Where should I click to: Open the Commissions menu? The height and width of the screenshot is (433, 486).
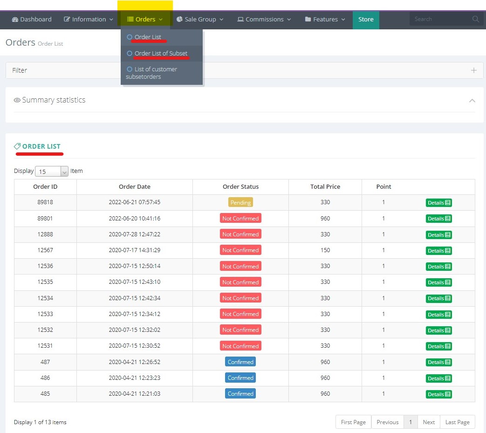click(x=264, y=19)
